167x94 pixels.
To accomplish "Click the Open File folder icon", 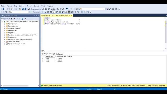I will pos(20,9).
